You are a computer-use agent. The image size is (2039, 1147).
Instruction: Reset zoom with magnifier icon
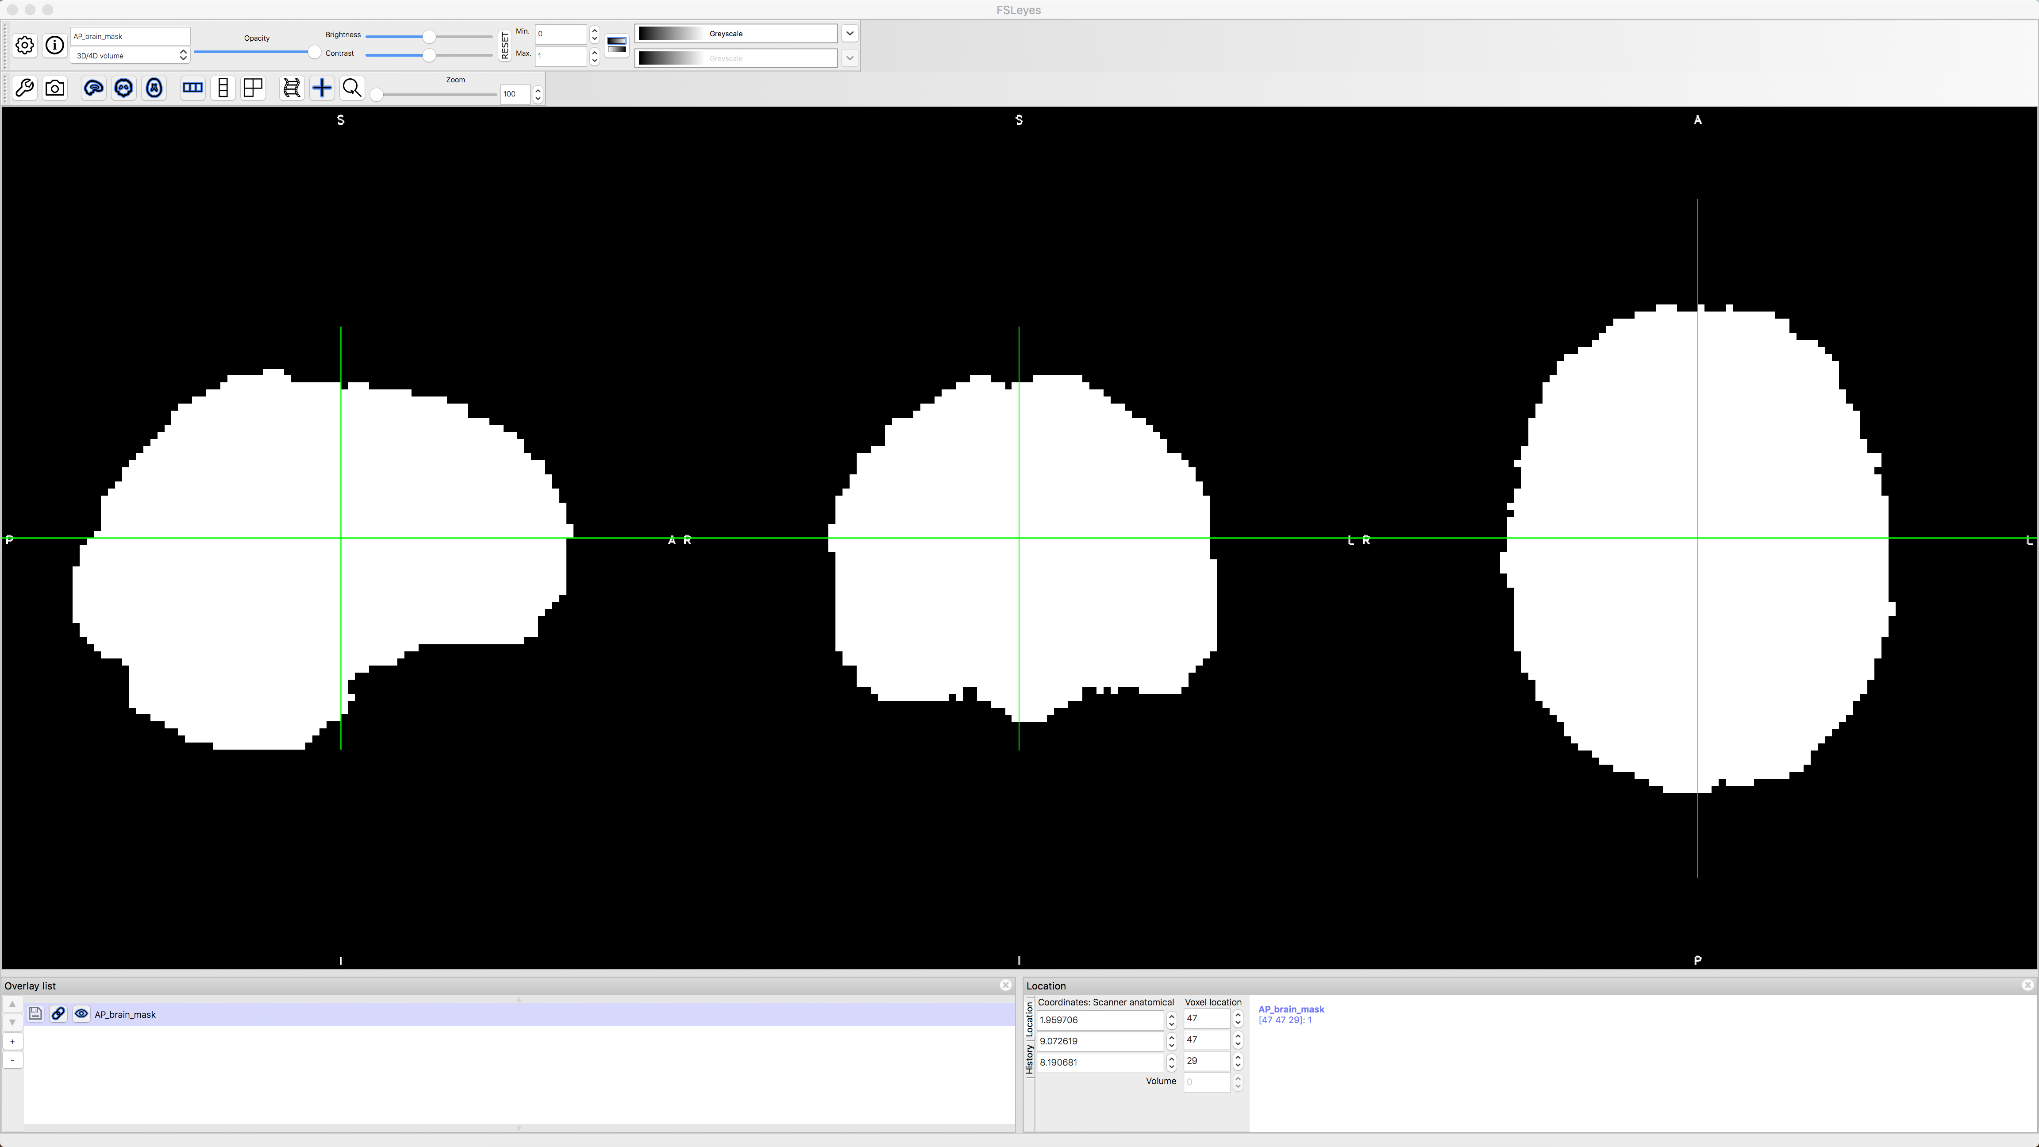coord(352,88)
